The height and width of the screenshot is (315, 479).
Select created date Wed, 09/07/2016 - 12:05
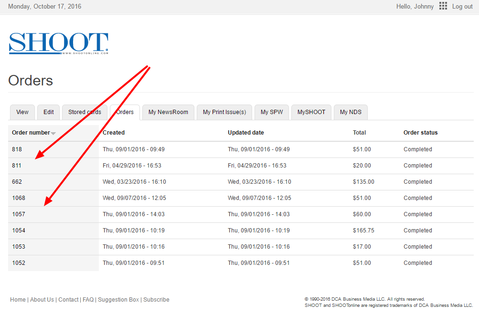point(134,198)
